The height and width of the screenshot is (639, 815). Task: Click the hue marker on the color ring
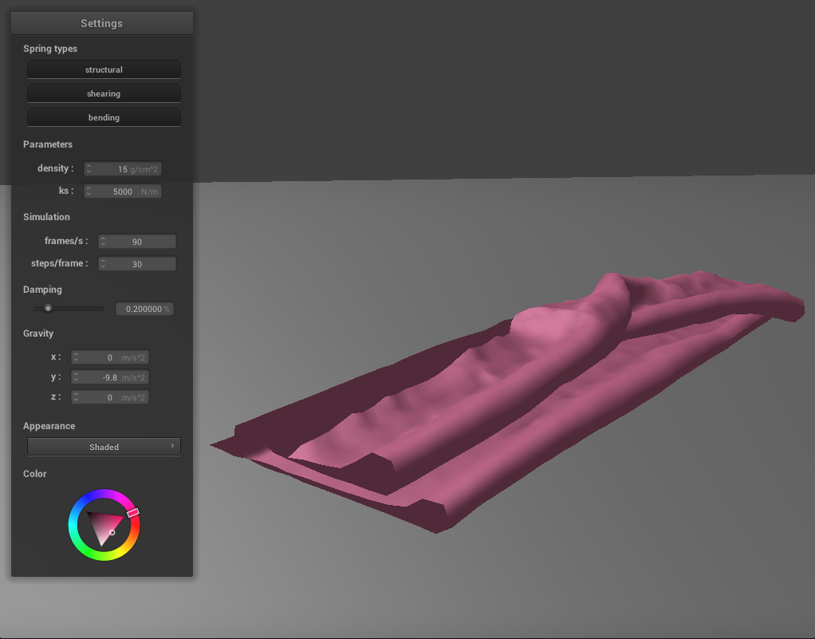(x=133, y=513)
